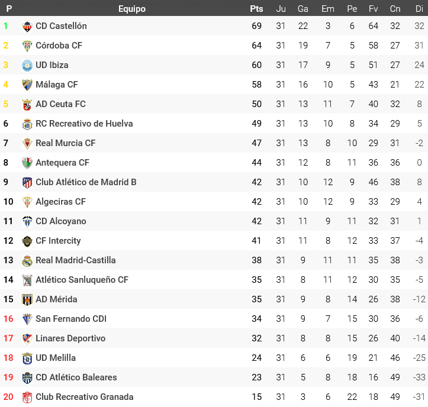
Task: Click the Di goal difference column header
Action: pos(419,9)
